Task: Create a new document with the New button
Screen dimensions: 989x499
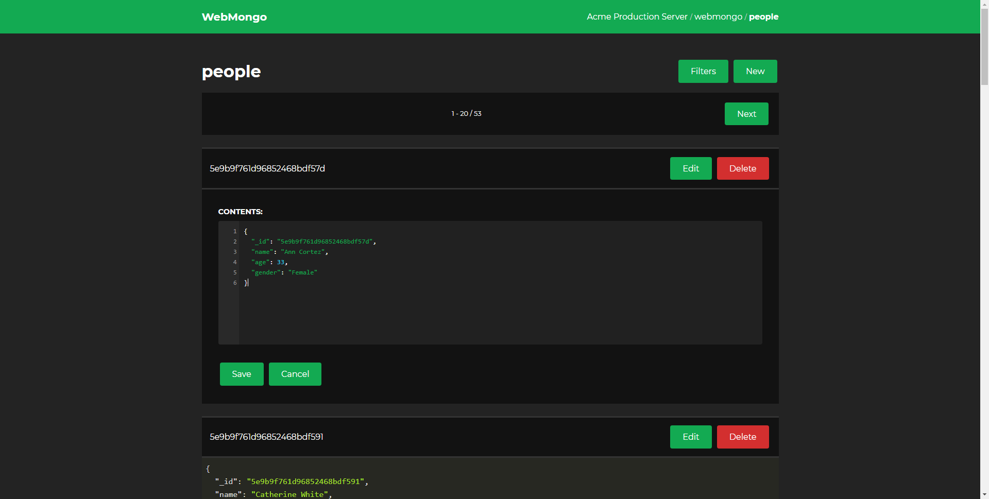Action: (x=755, y=71)
